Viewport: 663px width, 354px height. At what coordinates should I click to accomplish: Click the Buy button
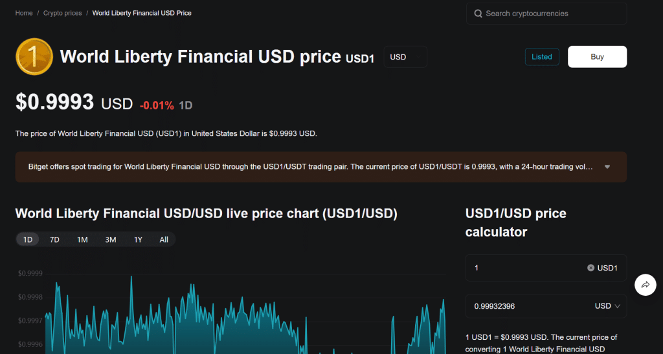coord(597,56)
